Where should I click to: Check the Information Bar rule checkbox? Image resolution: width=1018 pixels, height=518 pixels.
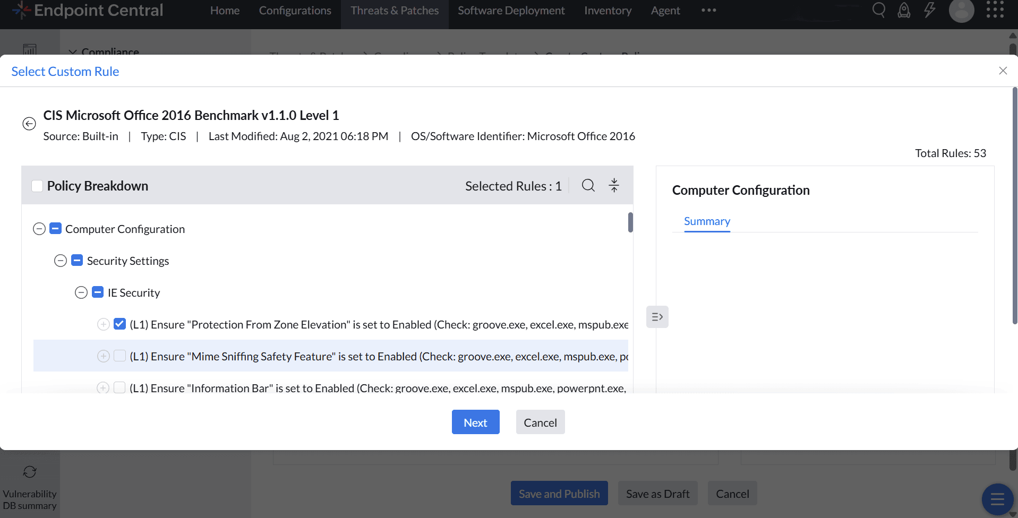(120, 387)
